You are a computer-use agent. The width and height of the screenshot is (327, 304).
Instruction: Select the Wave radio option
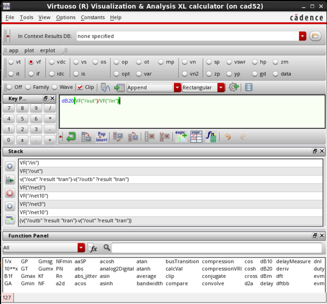point(55,87)
